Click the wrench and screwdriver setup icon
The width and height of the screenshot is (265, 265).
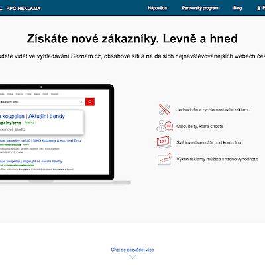pos(164,109)
